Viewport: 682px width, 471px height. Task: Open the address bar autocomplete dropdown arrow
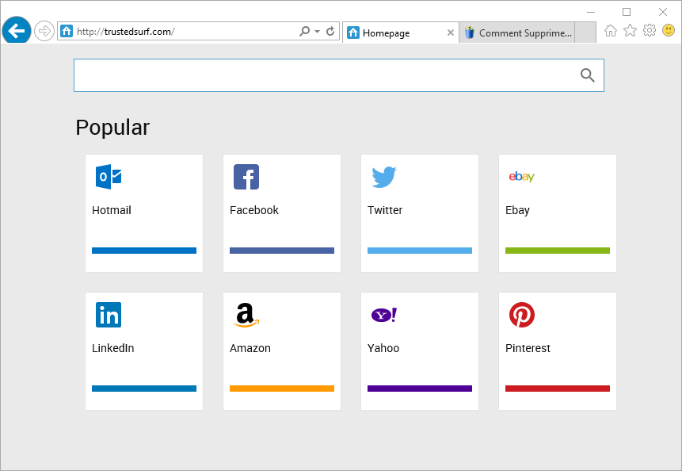(317, 32)
